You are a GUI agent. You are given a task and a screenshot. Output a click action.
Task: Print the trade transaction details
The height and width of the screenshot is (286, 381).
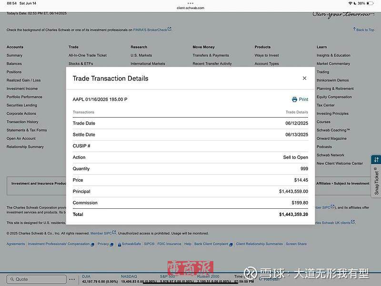tap(300, 99)
